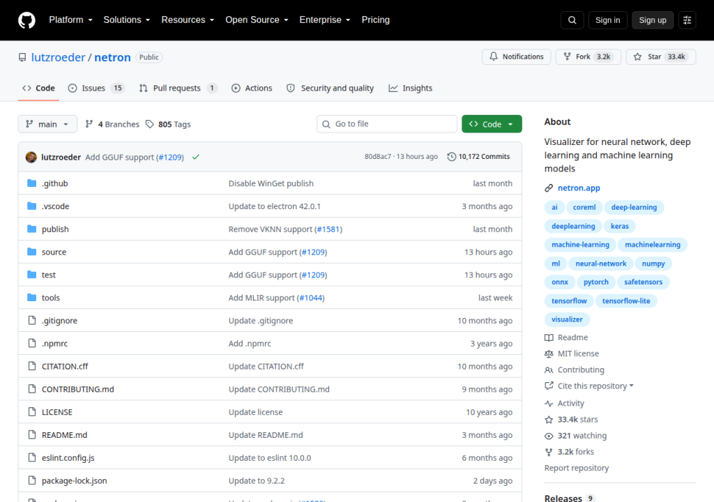Click the Sign in button
This screenshot has width=714, height=502.
coord(607,20)
